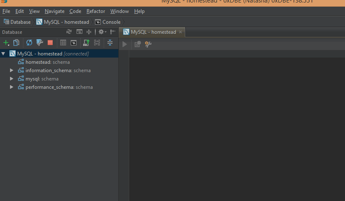The width and height of the screenshot is (345, 201).
Task: Refresh the database with Synchronize icon
Action: pyautogui.click(x=29, y=43)
